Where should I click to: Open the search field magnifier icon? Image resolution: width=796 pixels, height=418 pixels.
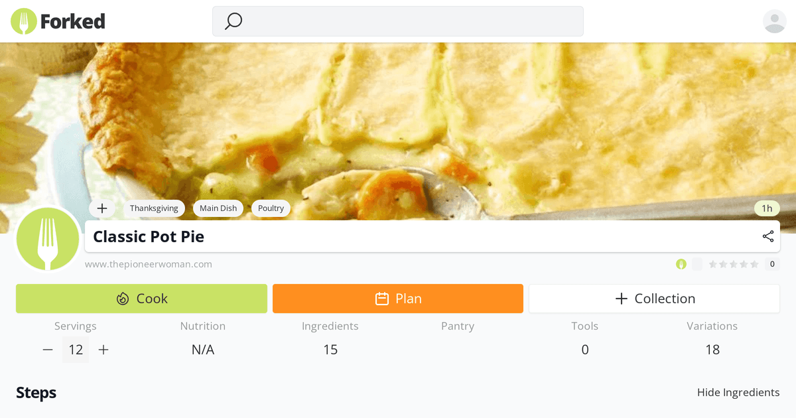click(232, 21)
